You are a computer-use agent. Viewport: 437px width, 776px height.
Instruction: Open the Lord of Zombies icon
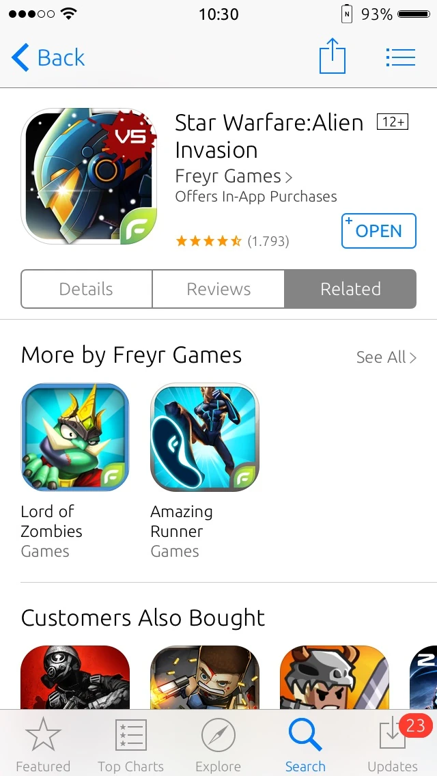75,437
